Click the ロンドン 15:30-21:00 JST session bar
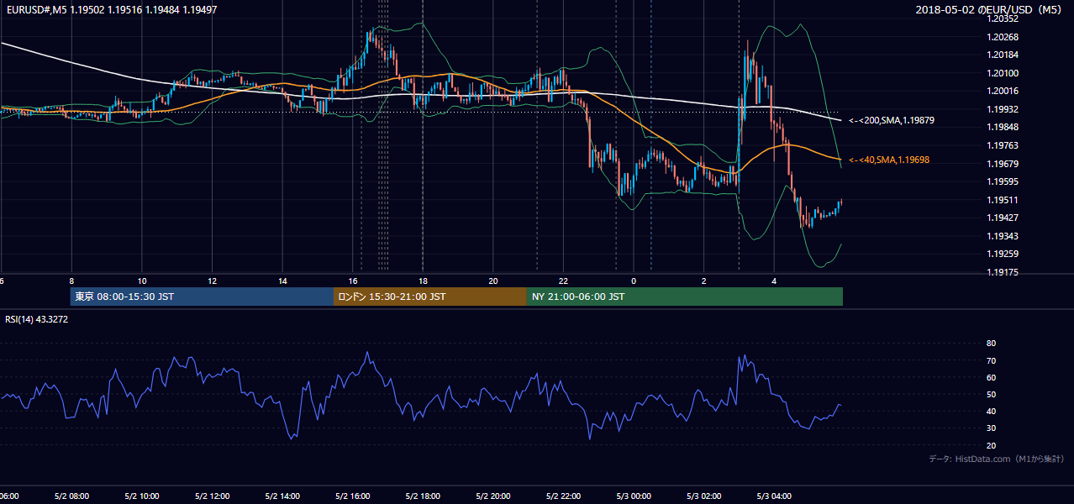Image resolution: width=1074 pixels, height=504 pixels. click(430, 297)
